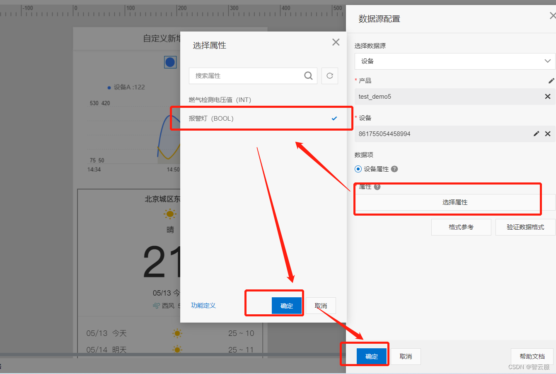The width and height of the screenshot is (556, 374).
Task: Click 验证数据格式 button
Action: [525, 227]
